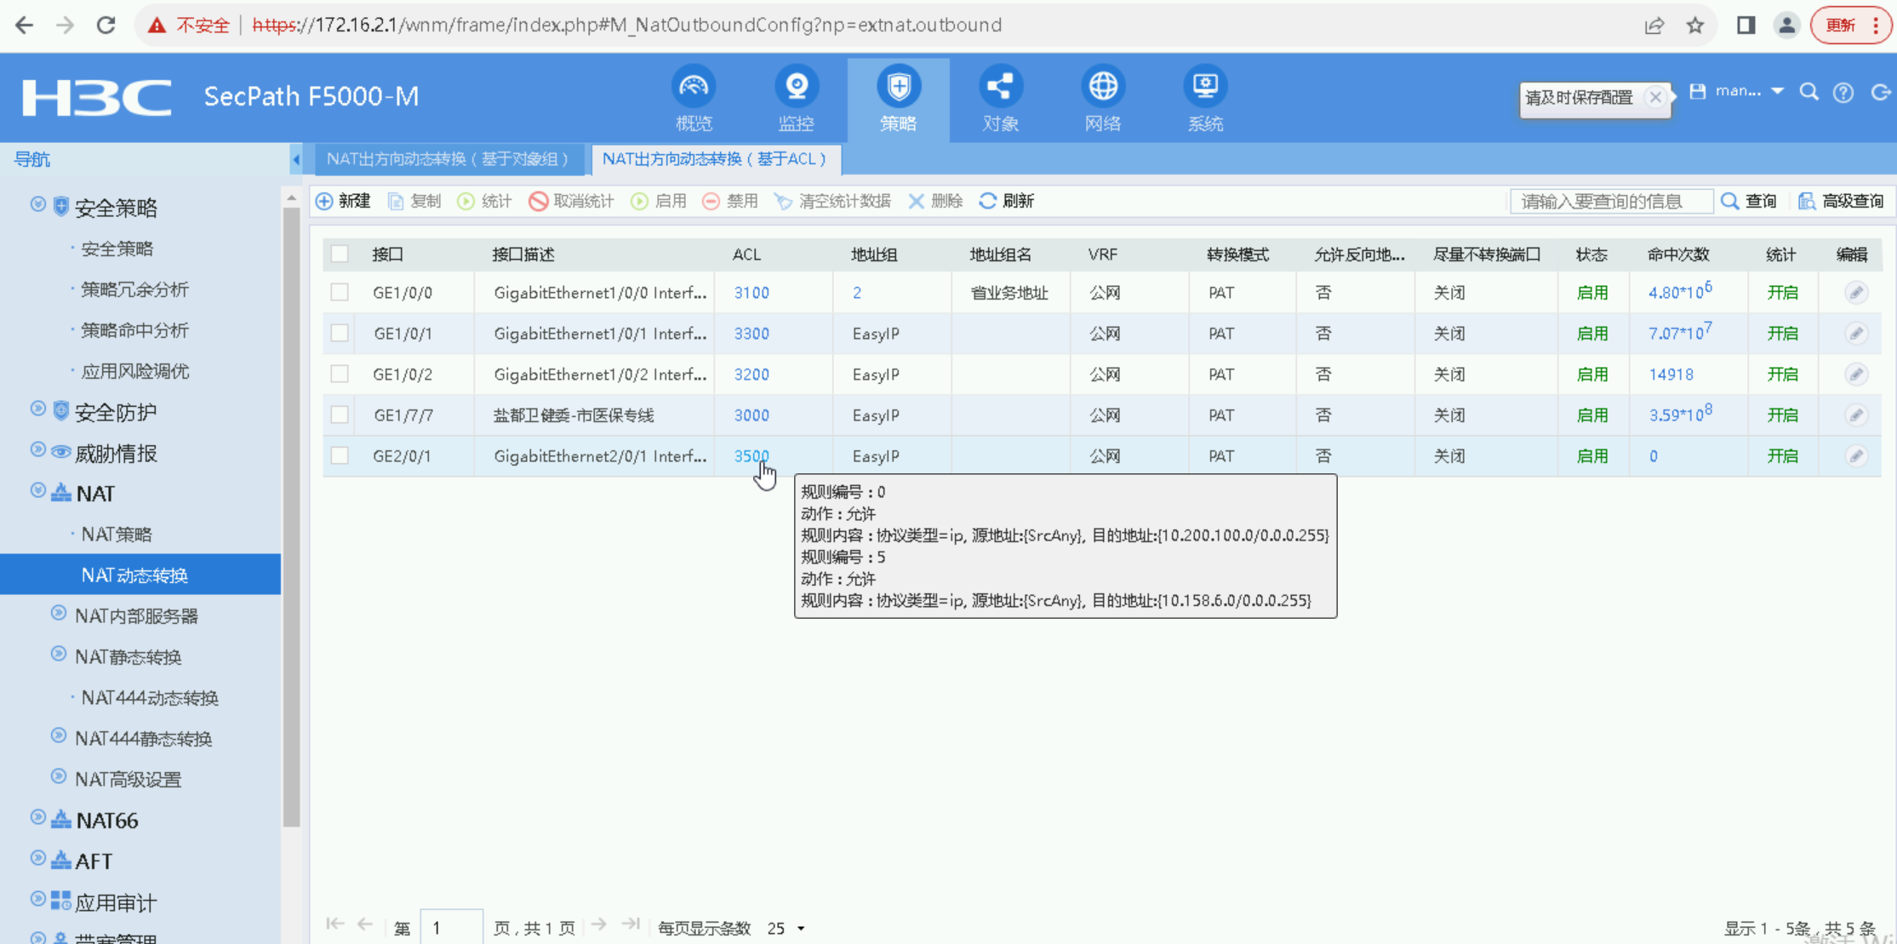Open ACL 3100 link
Viewport: 1897px width, 944px height.
tap(751, 293)
